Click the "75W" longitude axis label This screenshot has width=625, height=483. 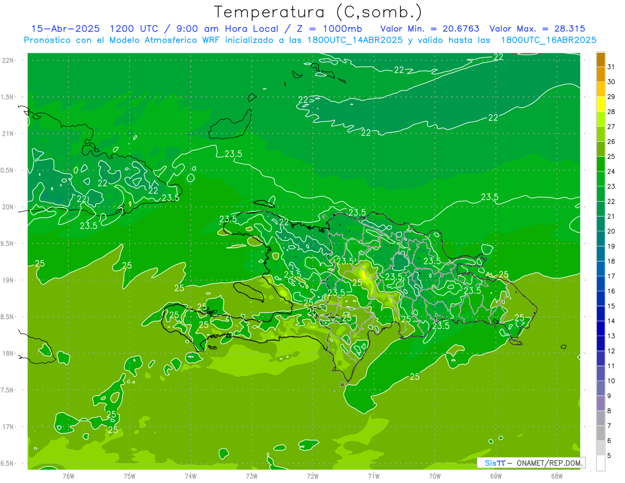pyautogui.click(x=129, y=475)
